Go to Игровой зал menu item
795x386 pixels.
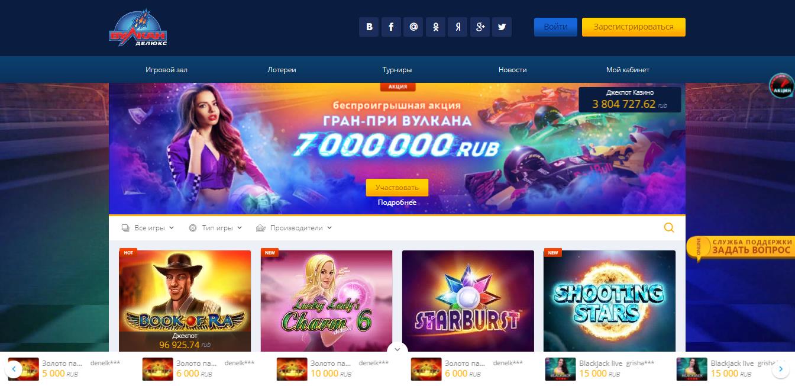(166, 70)
